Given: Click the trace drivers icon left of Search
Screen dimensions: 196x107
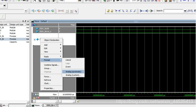Looking at the screenshot, I should [141, 11].
